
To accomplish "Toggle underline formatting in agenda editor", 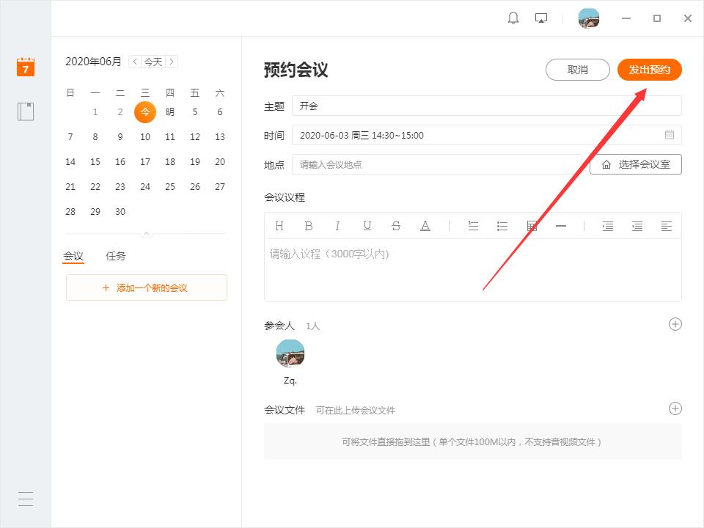I will pyautogui.click(x=367, y=226).
